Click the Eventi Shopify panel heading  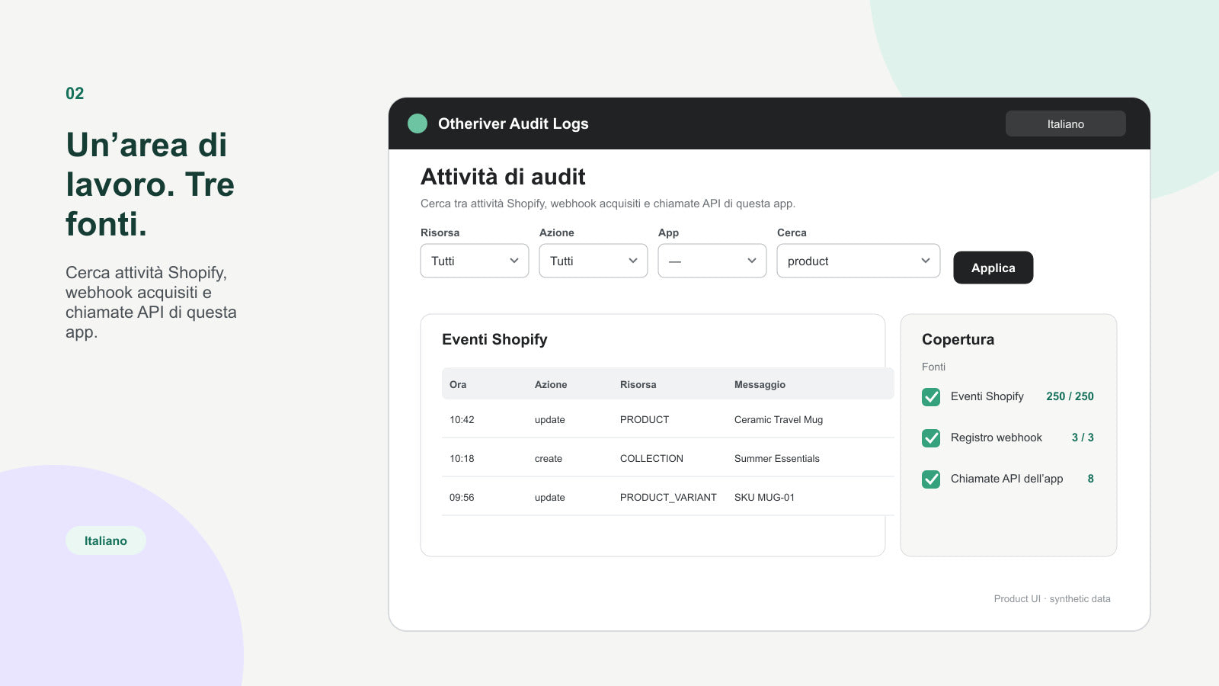point(494,339)
